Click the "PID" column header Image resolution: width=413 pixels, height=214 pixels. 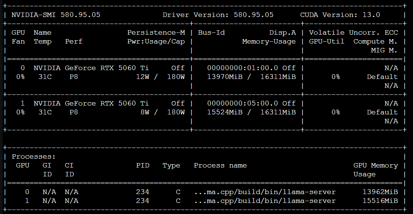click(x=143, y=165)
